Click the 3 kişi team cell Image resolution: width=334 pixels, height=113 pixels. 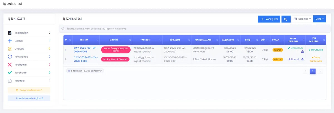click(265, 50)
